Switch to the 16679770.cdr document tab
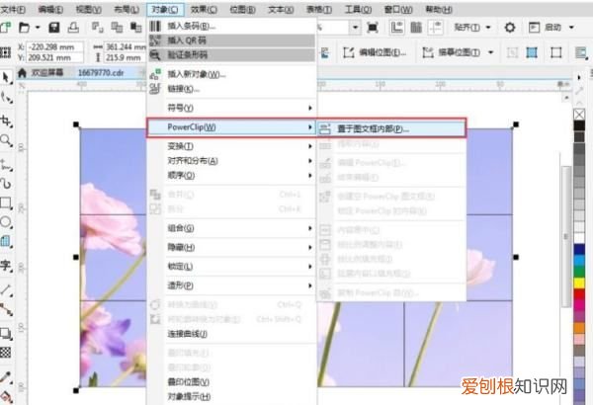This screenshot has width=593, height=405. tap(101, 73)
